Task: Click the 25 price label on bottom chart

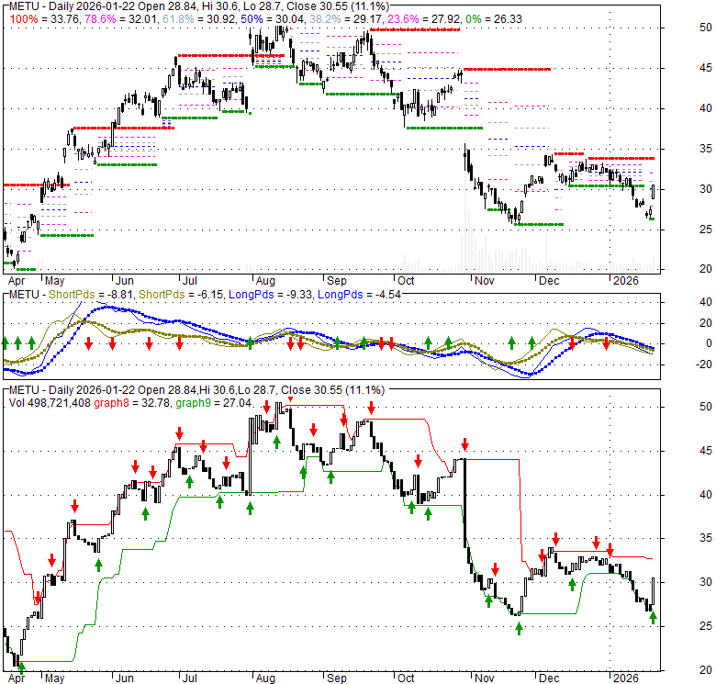Action: [706, 626]
